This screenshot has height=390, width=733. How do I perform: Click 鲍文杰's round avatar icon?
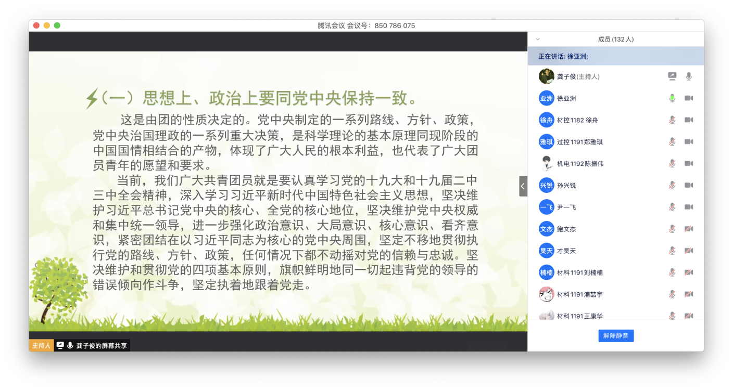pos(546,229)
